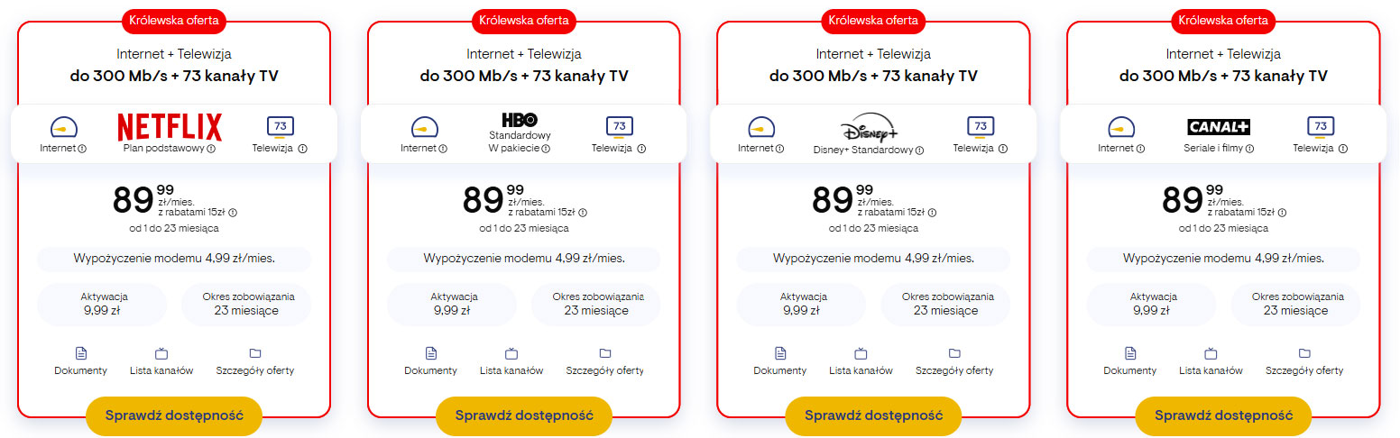1400x438 pixels.
Task: Click the Disney+ logo in third offer
Action: pyautogui.click(x=869, y=127)
